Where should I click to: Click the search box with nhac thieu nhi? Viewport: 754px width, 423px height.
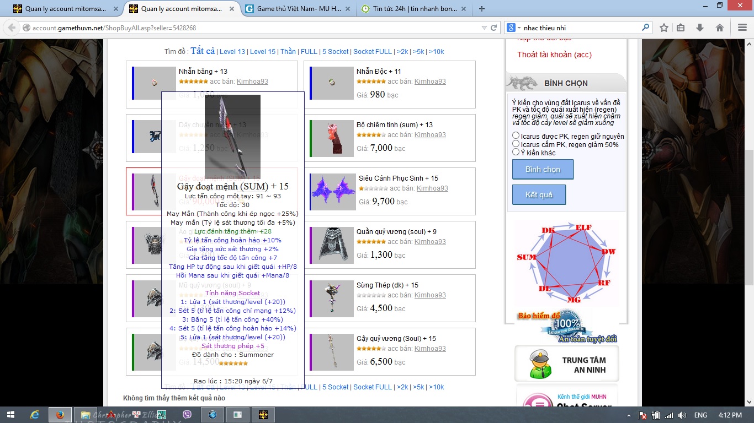click(x=580, y=28)
